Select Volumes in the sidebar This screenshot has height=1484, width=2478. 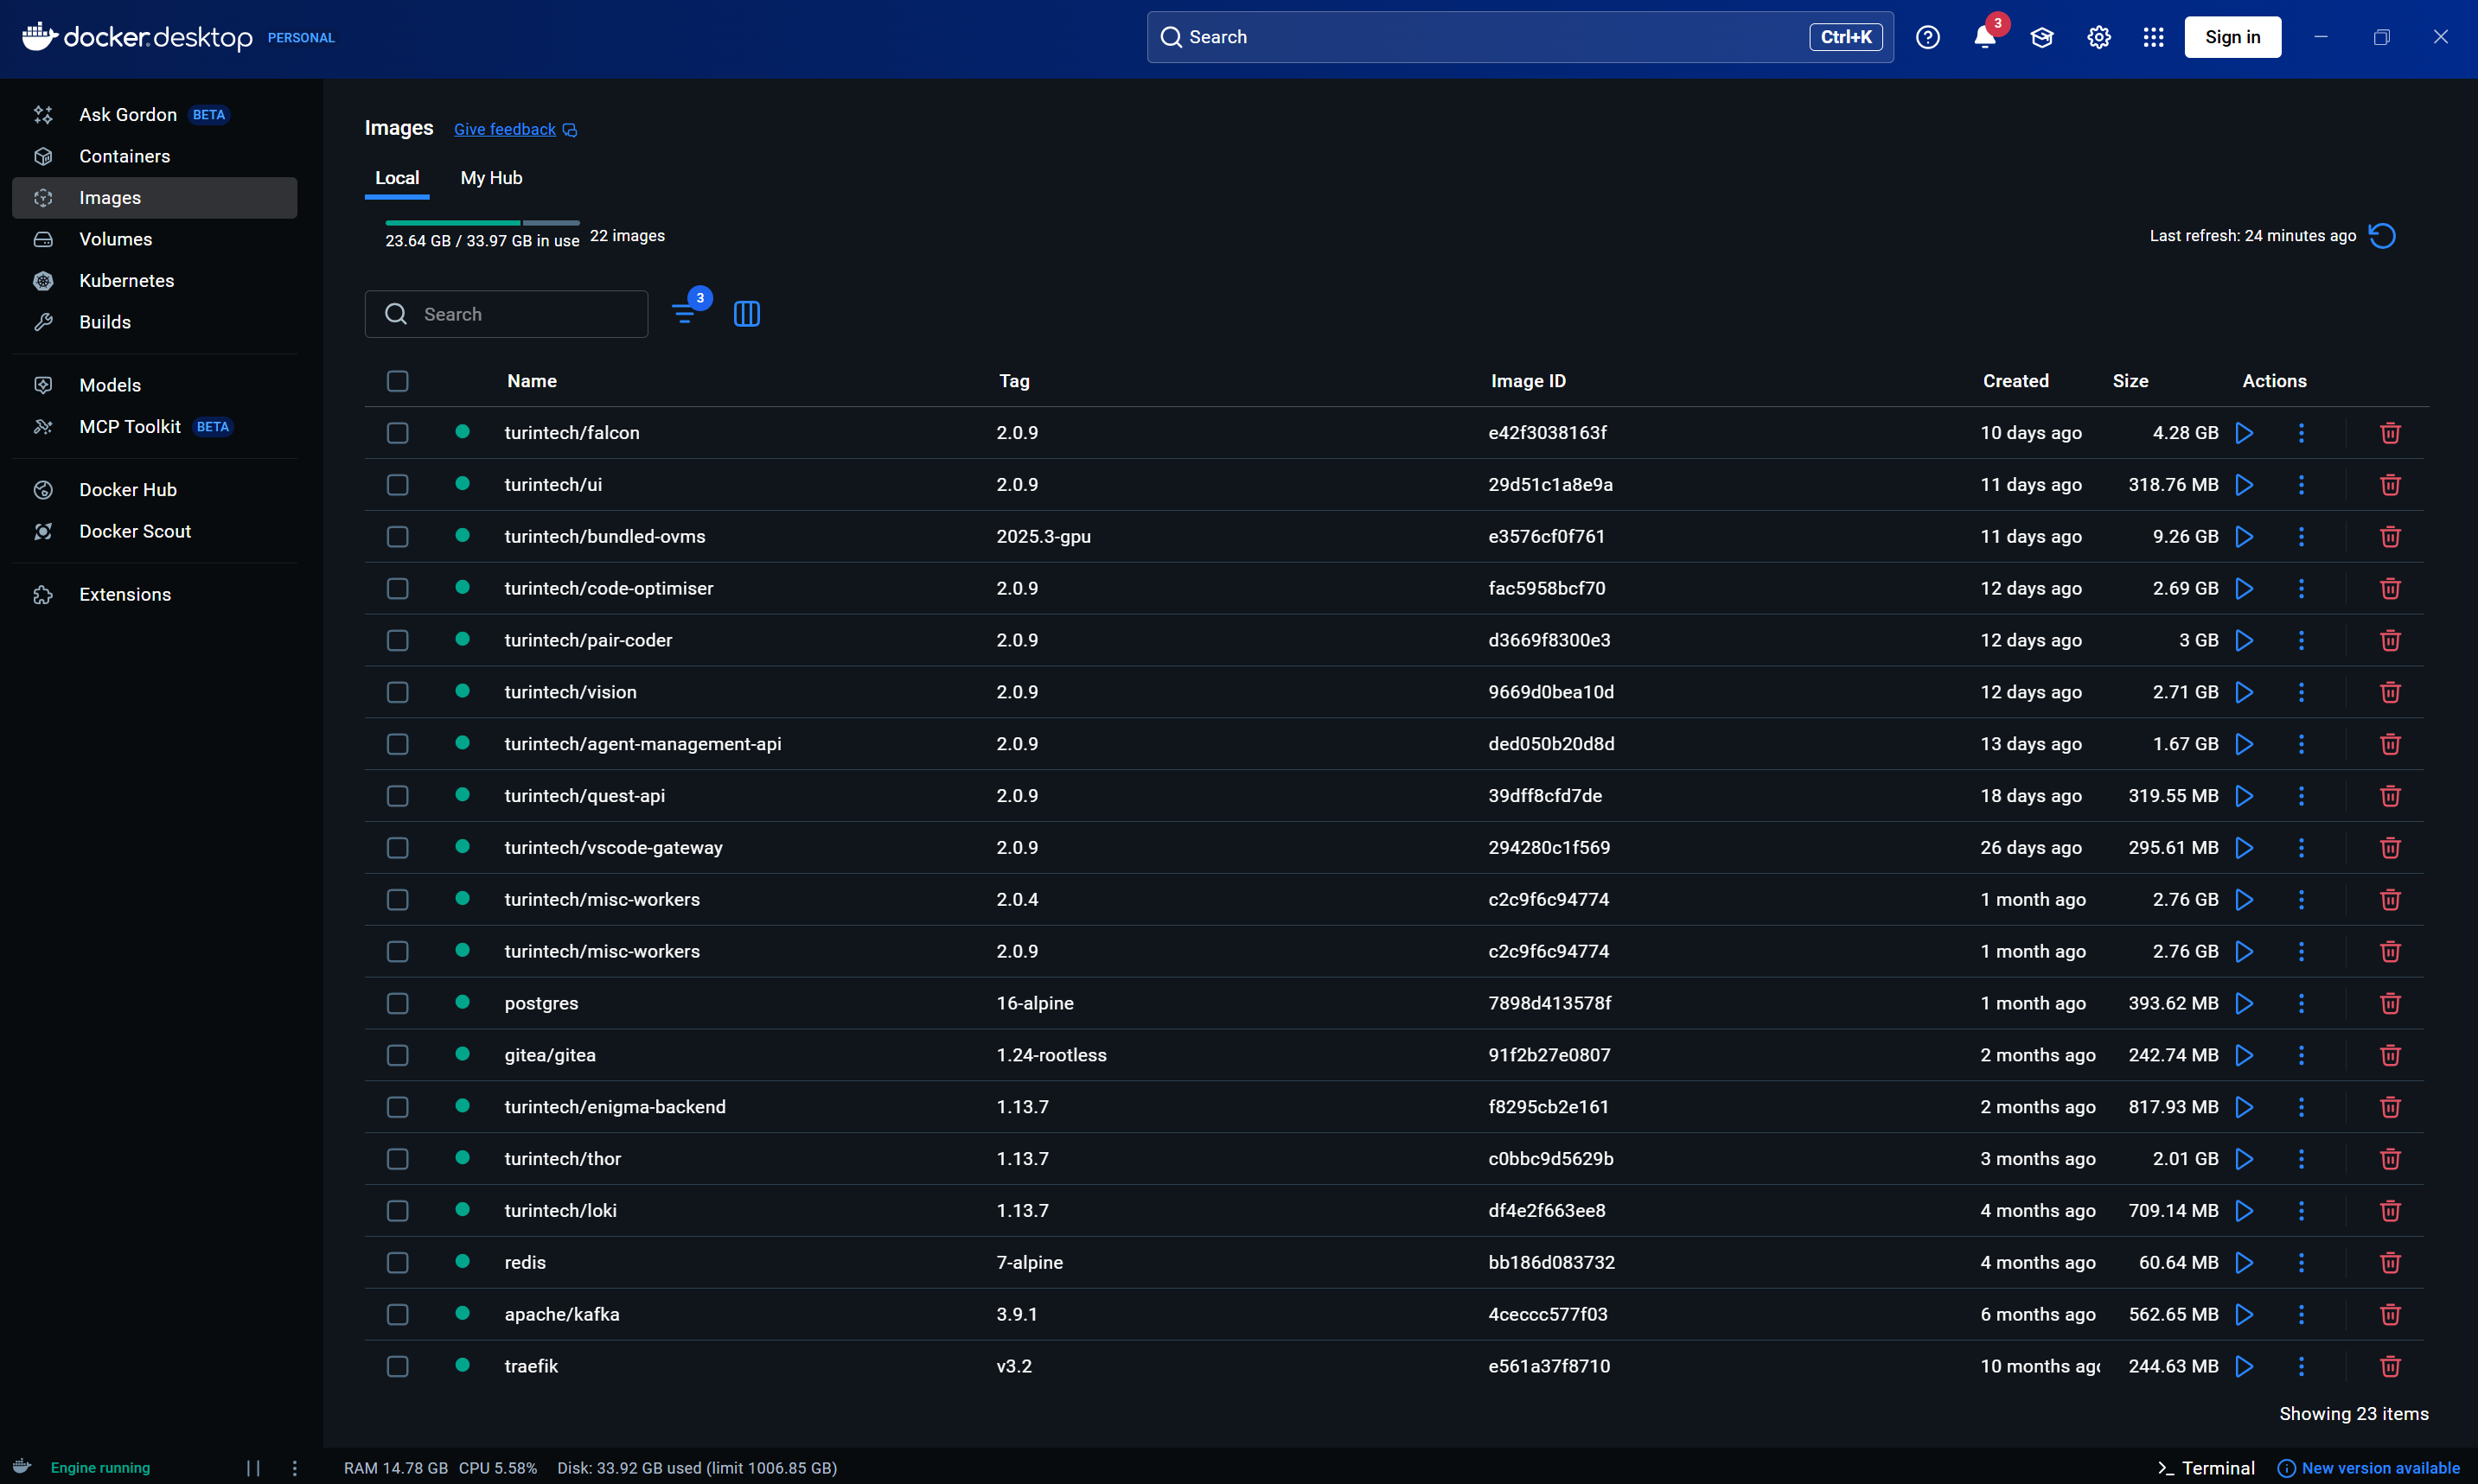click(x=114, y=239)
